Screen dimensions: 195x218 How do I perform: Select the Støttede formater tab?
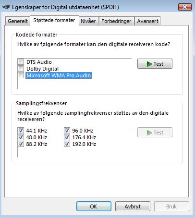coord(54,20)
